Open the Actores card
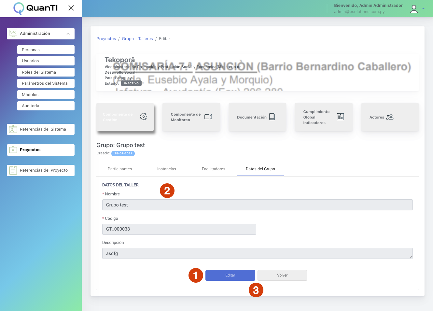This screenshot has height=311, width=433. [390, 117]
